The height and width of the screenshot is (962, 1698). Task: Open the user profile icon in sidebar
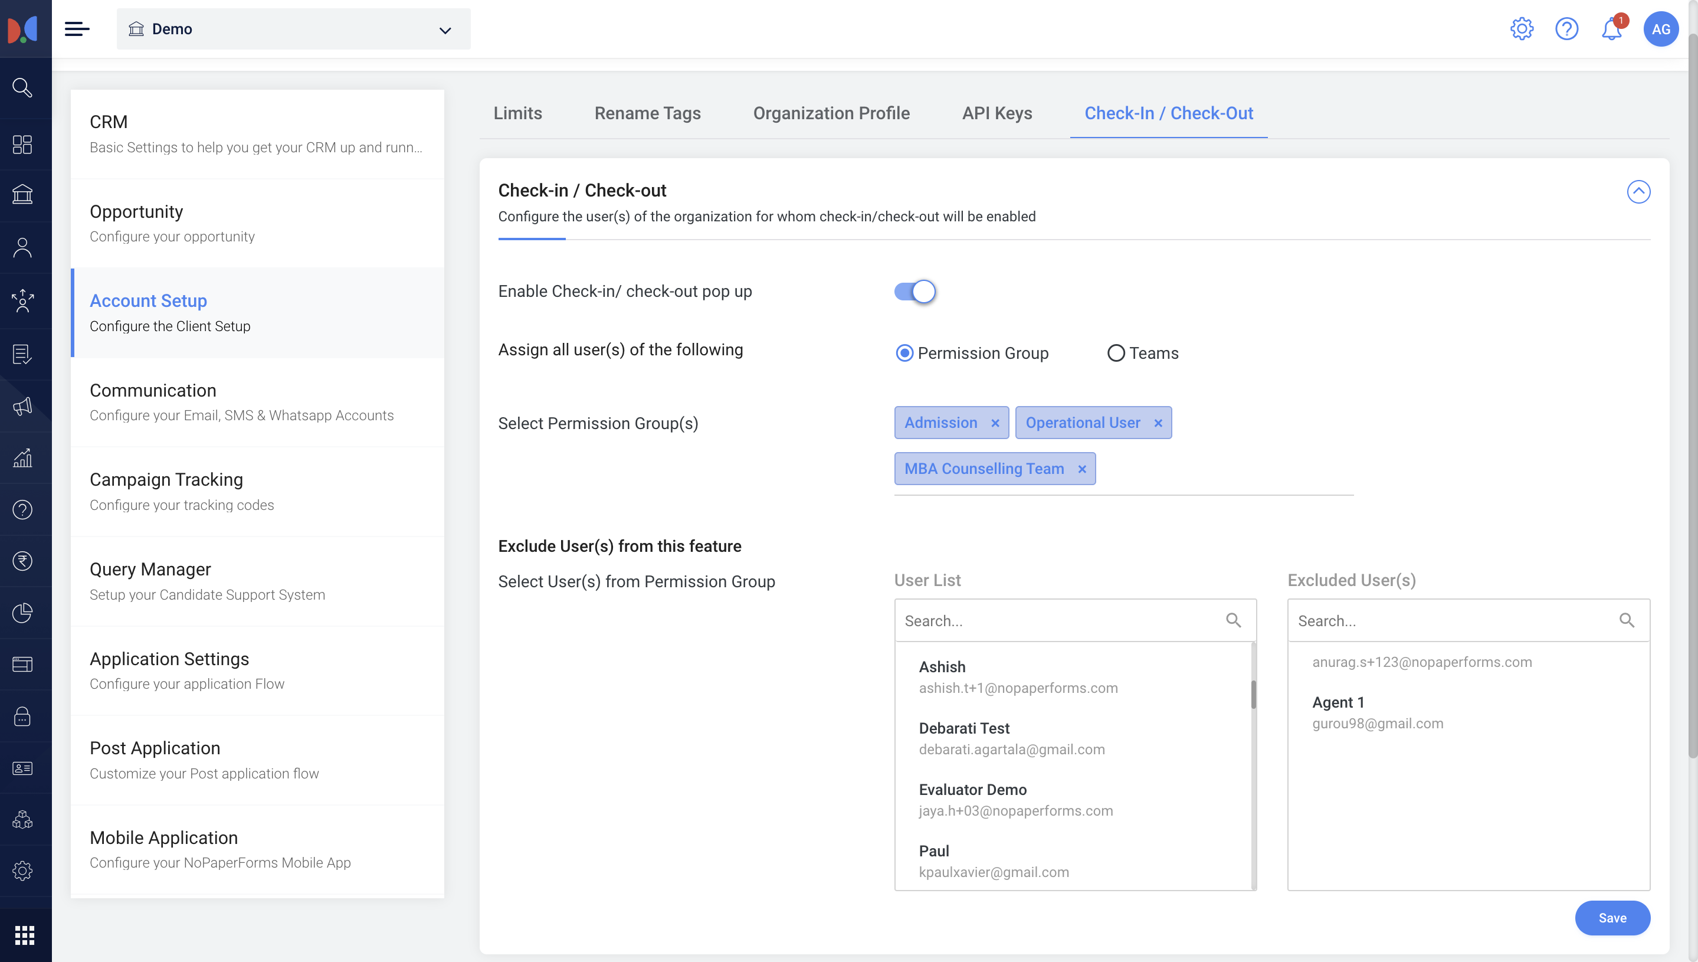[22, 247]
